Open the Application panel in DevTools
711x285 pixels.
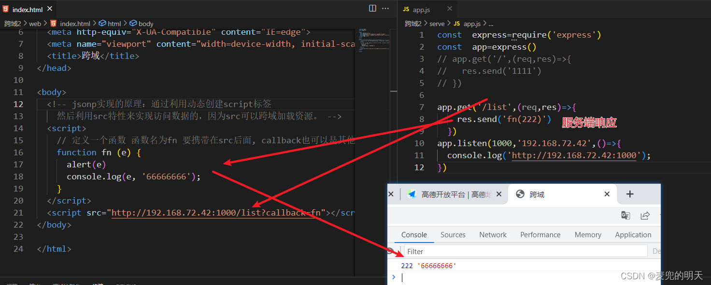coord(633,234)
